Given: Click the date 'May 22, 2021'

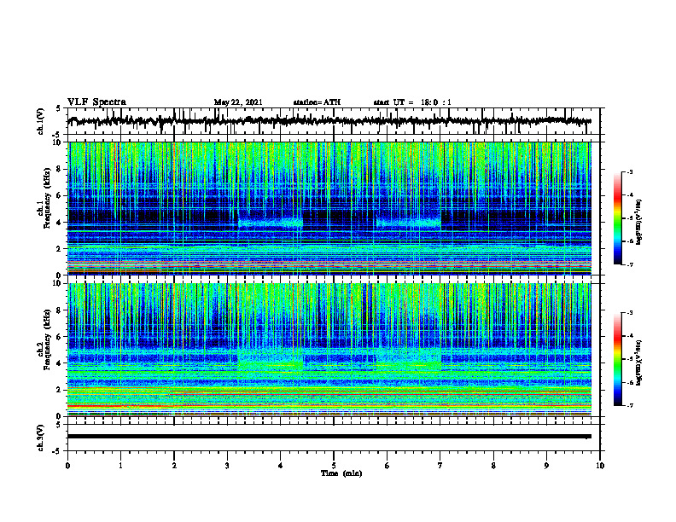Looking at the screenshot, I should point(238,102).
